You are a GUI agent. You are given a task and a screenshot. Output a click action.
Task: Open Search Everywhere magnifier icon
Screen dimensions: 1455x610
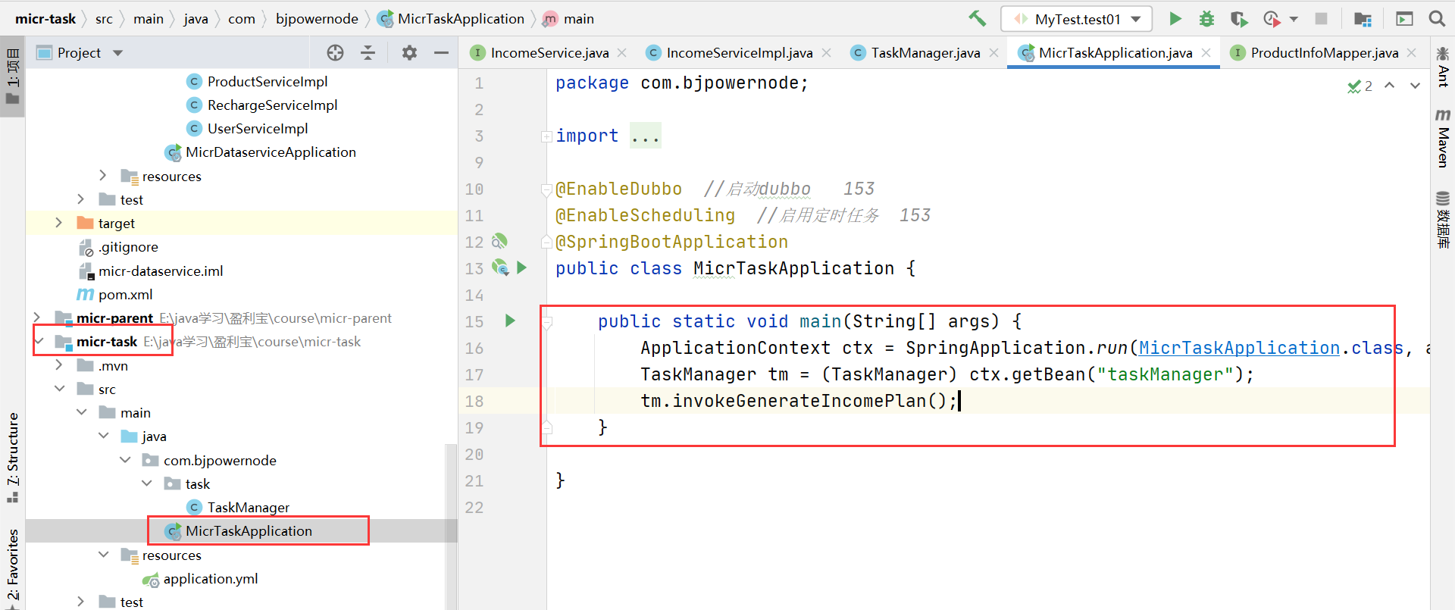(1437, 19)
